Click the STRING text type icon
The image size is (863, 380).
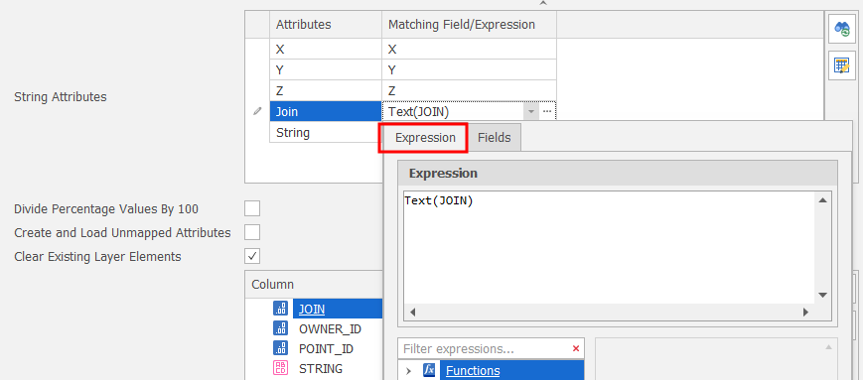pos(280,368)
